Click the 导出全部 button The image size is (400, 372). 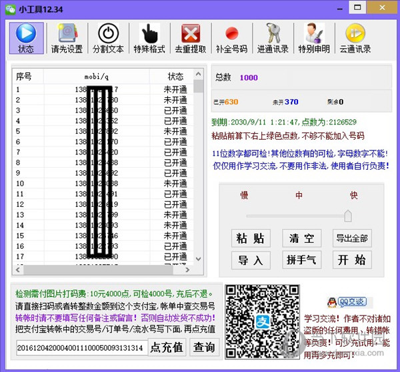[x=352, y=238]
